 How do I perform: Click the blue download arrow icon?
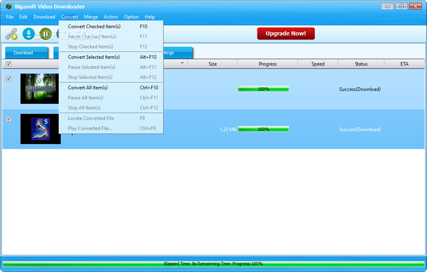[29, 34]
